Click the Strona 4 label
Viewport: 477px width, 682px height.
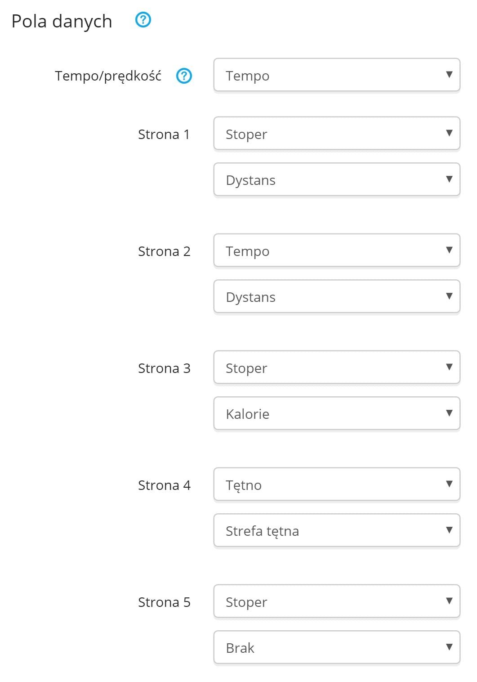coord(164,485)
